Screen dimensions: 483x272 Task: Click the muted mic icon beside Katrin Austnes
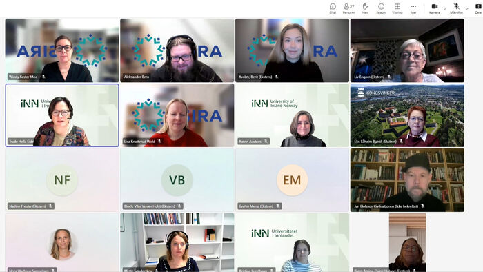coord(266,141)
